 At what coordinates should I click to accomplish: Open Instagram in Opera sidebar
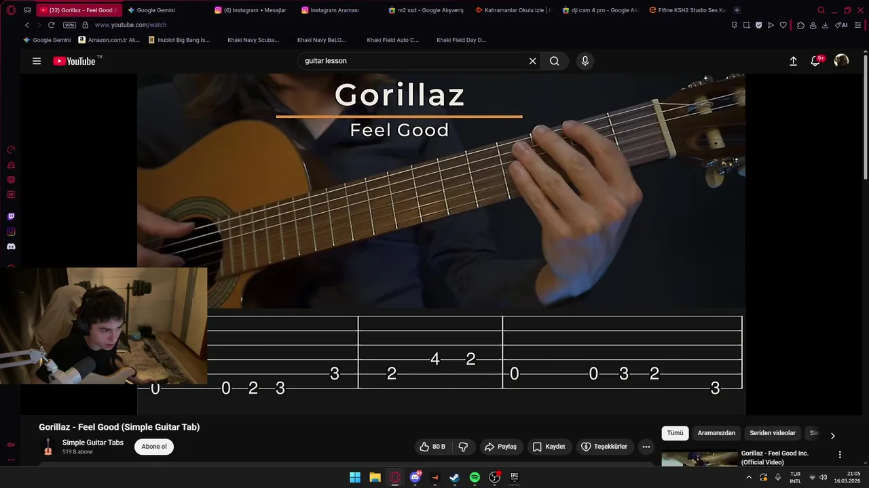(11, 232)
